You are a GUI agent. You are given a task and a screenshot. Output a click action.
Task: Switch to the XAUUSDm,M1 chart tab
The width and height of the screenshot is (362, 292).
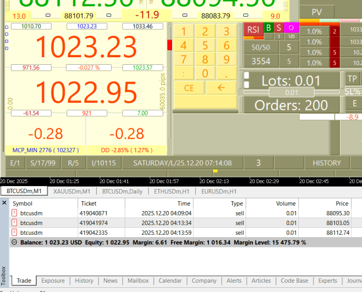72,191
